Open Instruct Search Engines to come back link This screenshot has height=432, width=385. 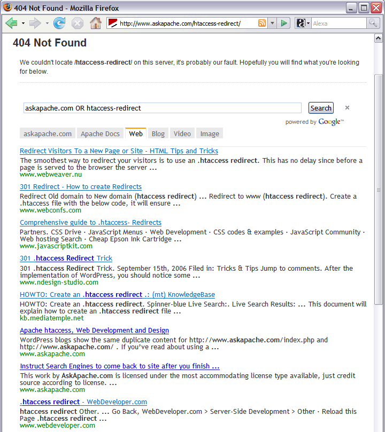tap(120, 366)
